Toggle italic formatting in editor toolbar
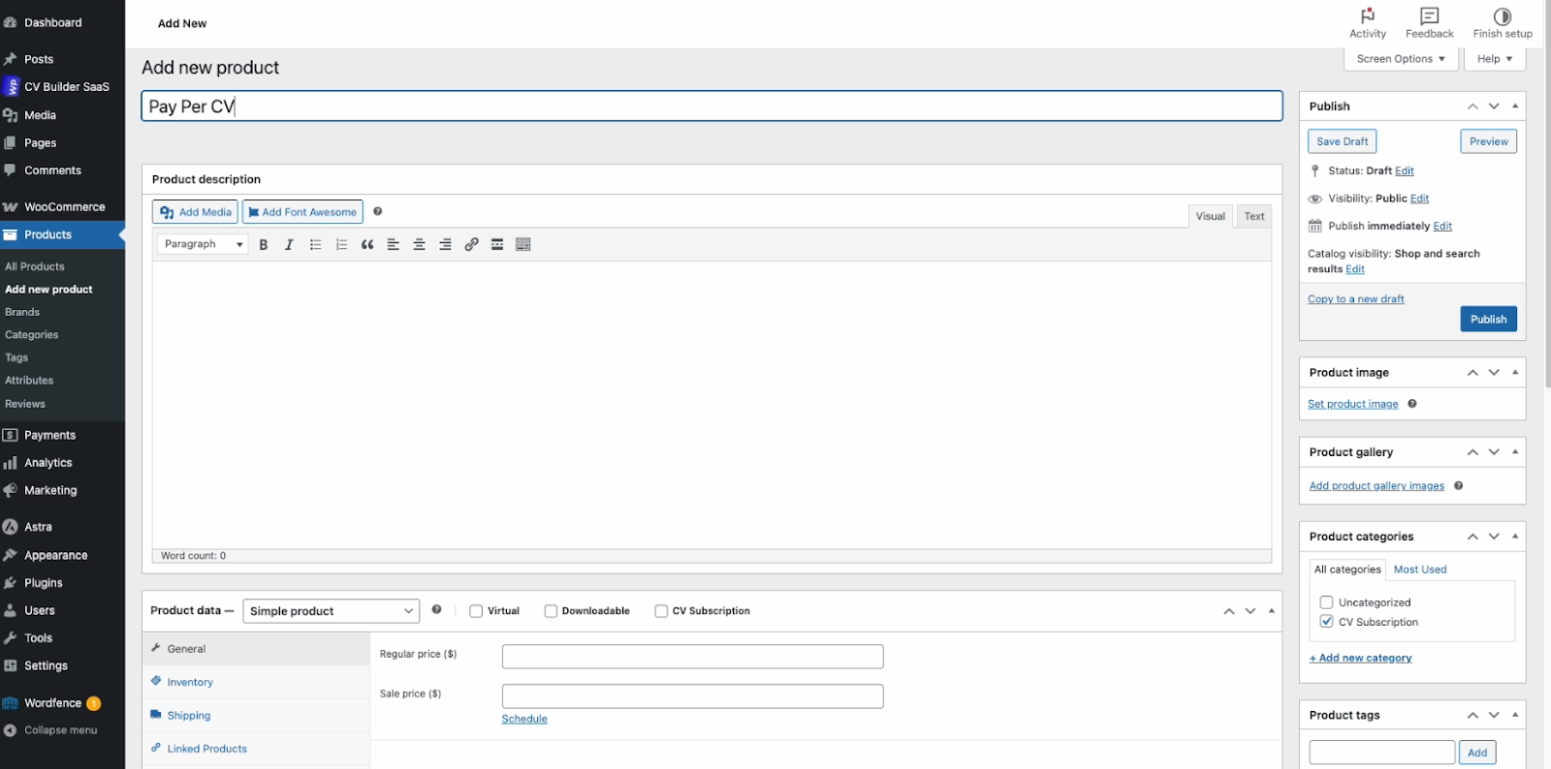Viewport: 1551px width, 769px height. coord(289,245)
